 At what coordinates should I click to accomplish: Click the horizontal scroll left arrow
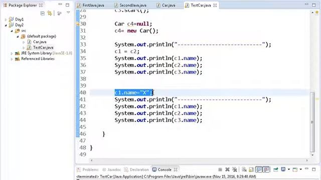click(91, 160)
